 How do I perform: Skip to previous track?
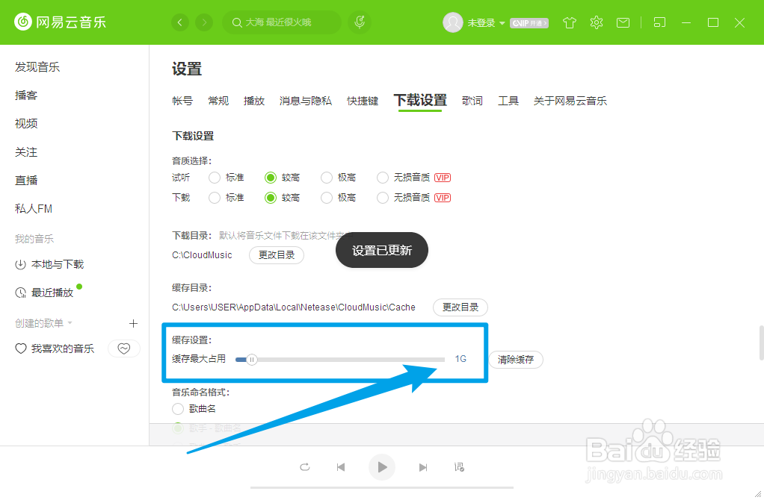pos(341,467)
